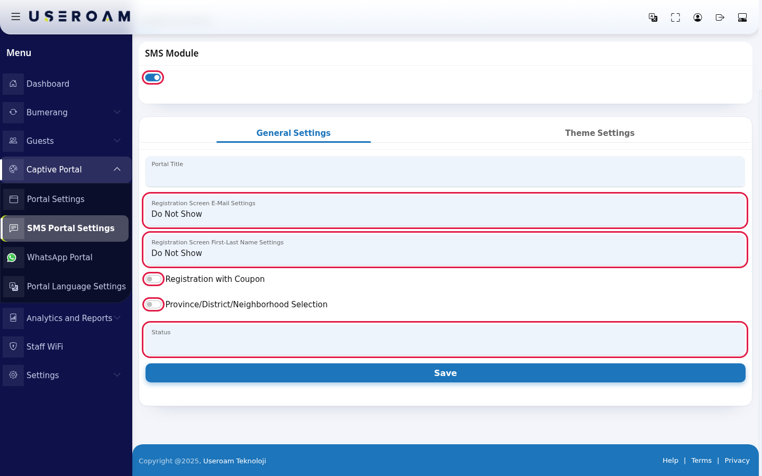Open Registration Screen First-Last Name Settings dropdown
The height and width of the screenshot is (476, 762).
[x=445, y=249]
